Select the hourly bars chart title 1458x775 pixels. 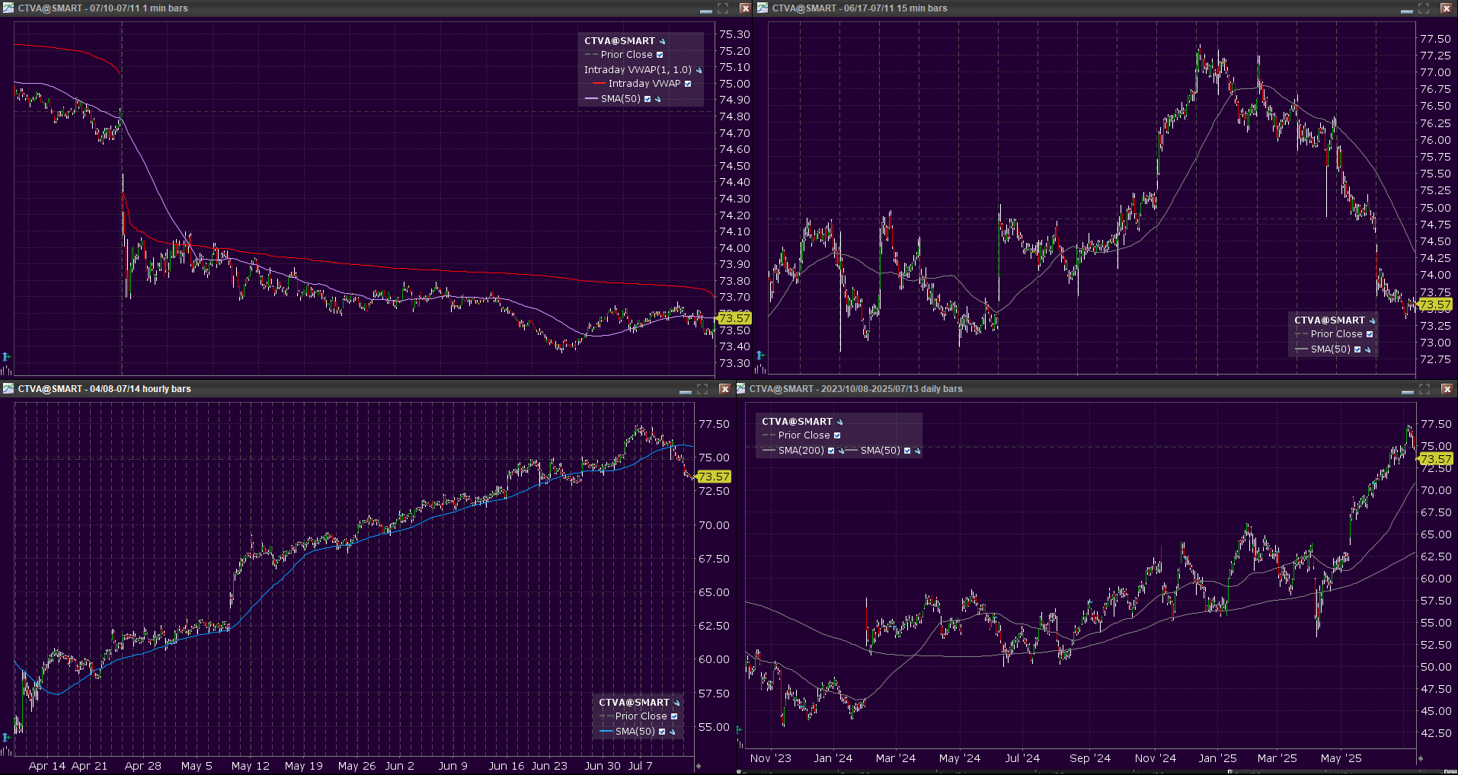coord(104,389)
